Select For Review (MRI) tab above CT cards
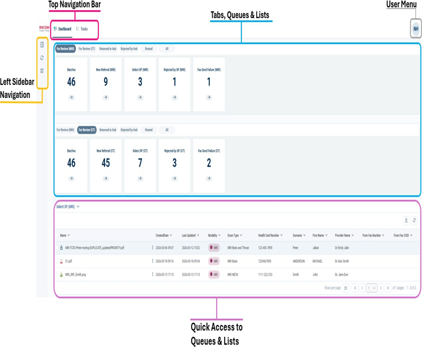This screenshot has height=347, width=422. (66, 130)
